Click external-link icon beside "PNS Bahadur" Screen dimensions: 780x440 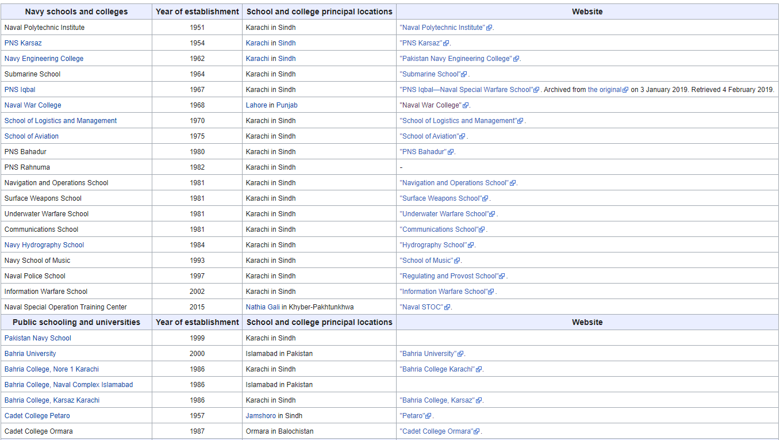(x=451, y=152)
